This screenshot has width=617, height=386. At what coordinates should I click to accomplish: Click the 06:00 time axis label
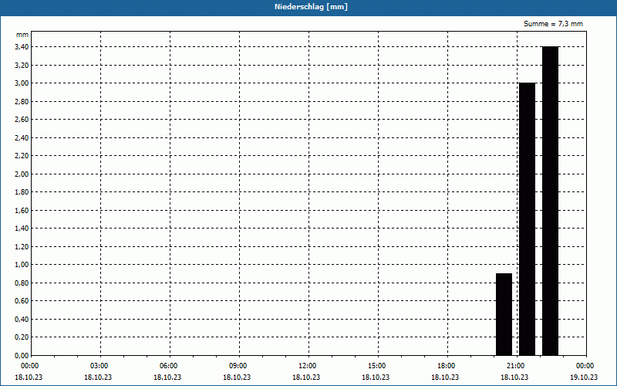pos(169,366)
